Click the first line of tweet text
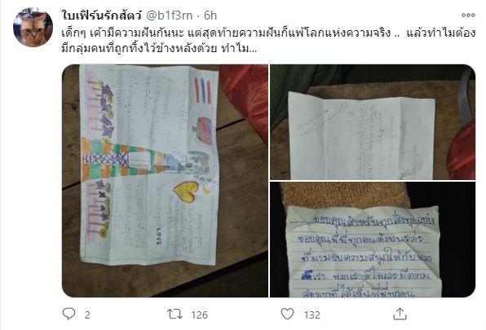 tap(268, 33)
